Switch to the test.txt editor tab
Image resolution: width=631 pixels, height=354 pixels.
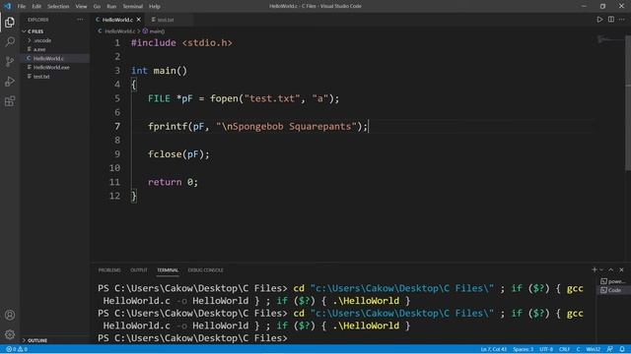click(x=166, y=20)
